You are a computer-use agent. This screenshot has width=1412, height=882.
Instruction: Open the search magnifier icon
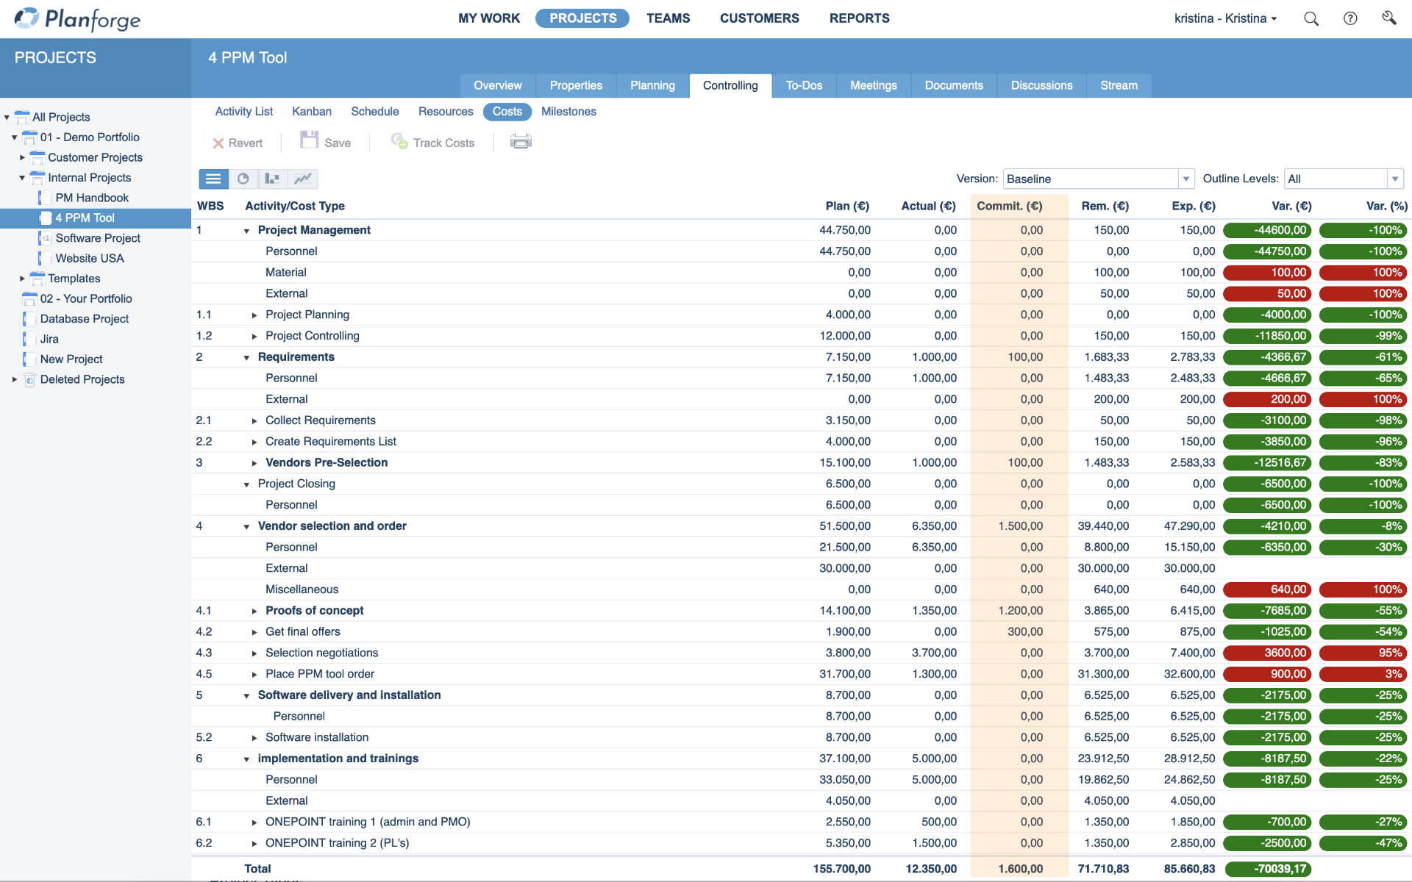coord(1311,18)
